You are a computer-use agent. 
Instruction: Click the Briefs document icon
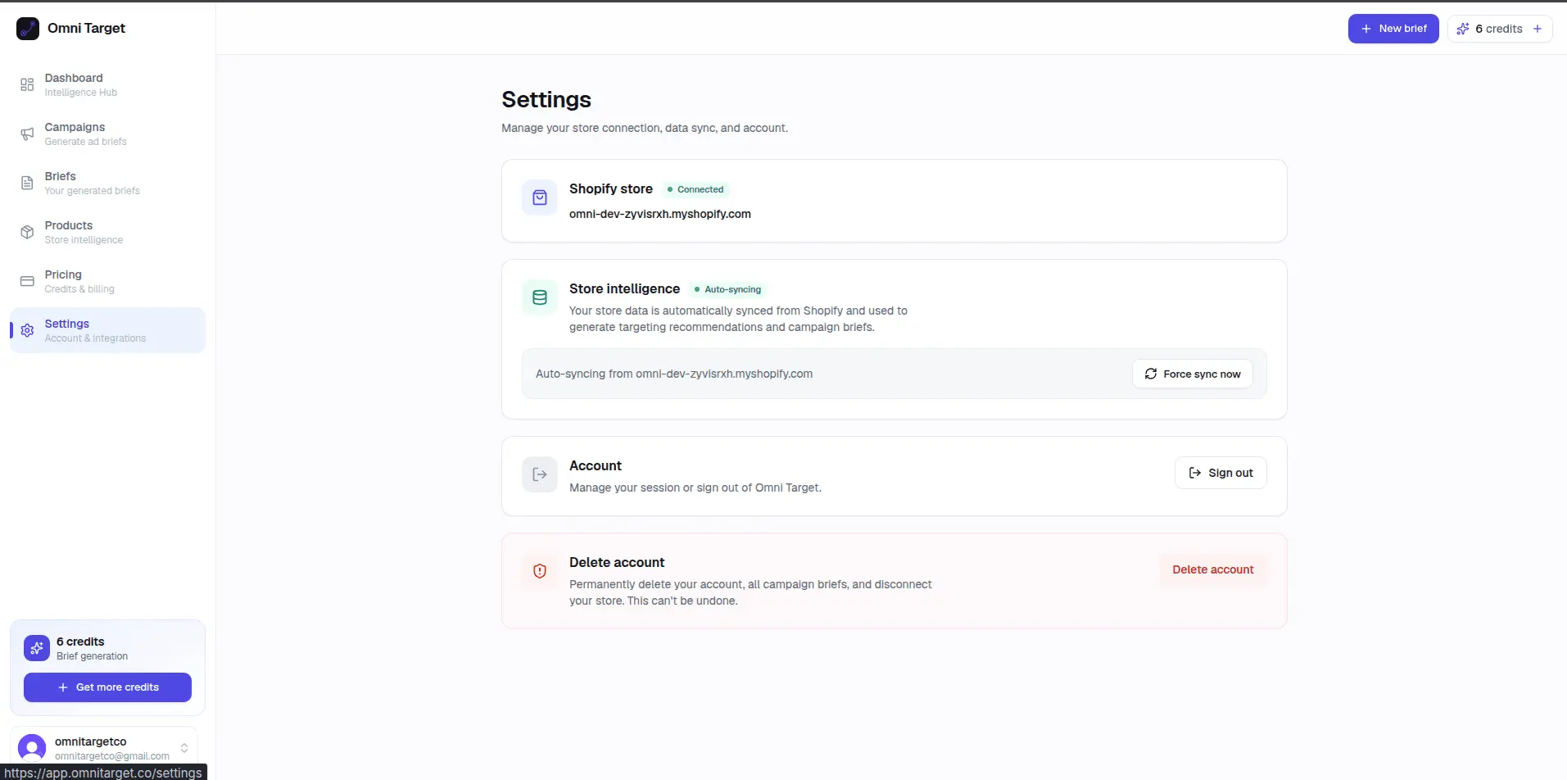click(27, 183)
